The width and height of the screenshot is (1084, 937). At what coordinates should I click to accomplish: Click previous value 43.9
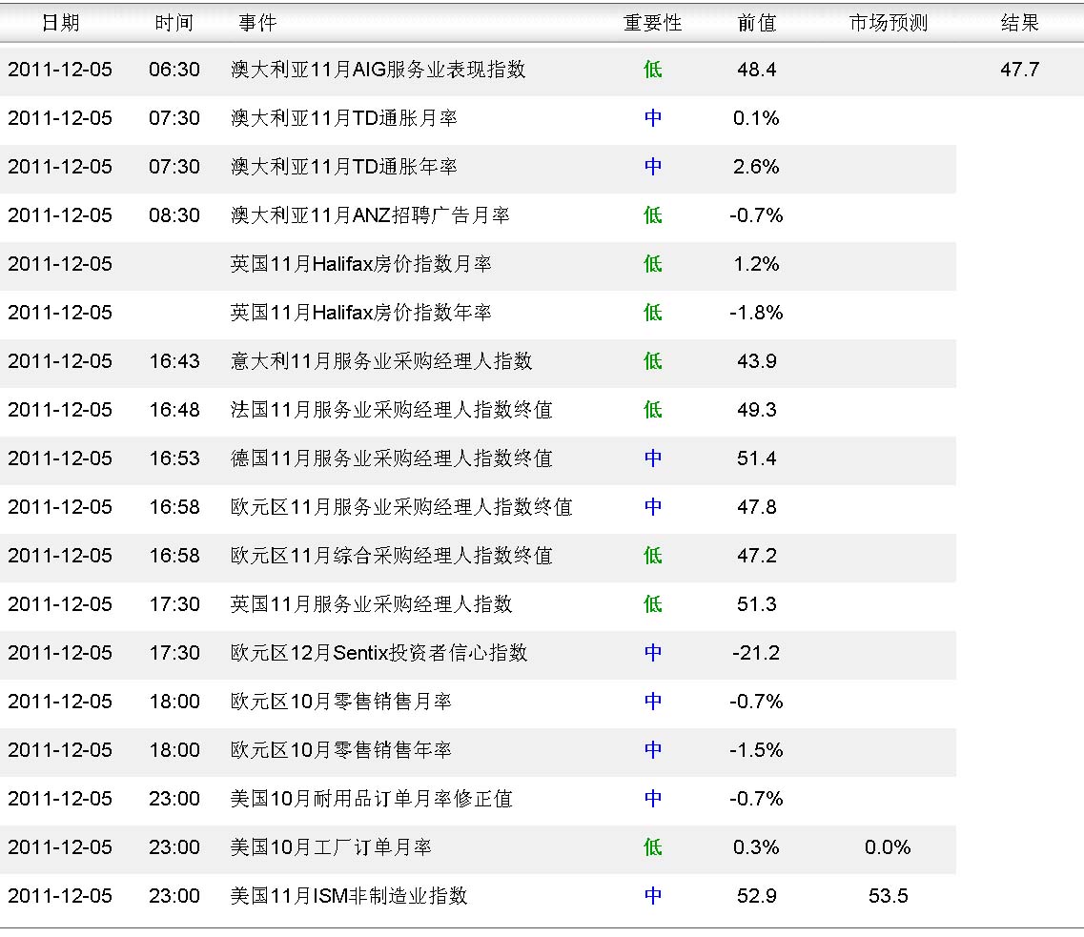pyautogui.click(x=757, y=360)
